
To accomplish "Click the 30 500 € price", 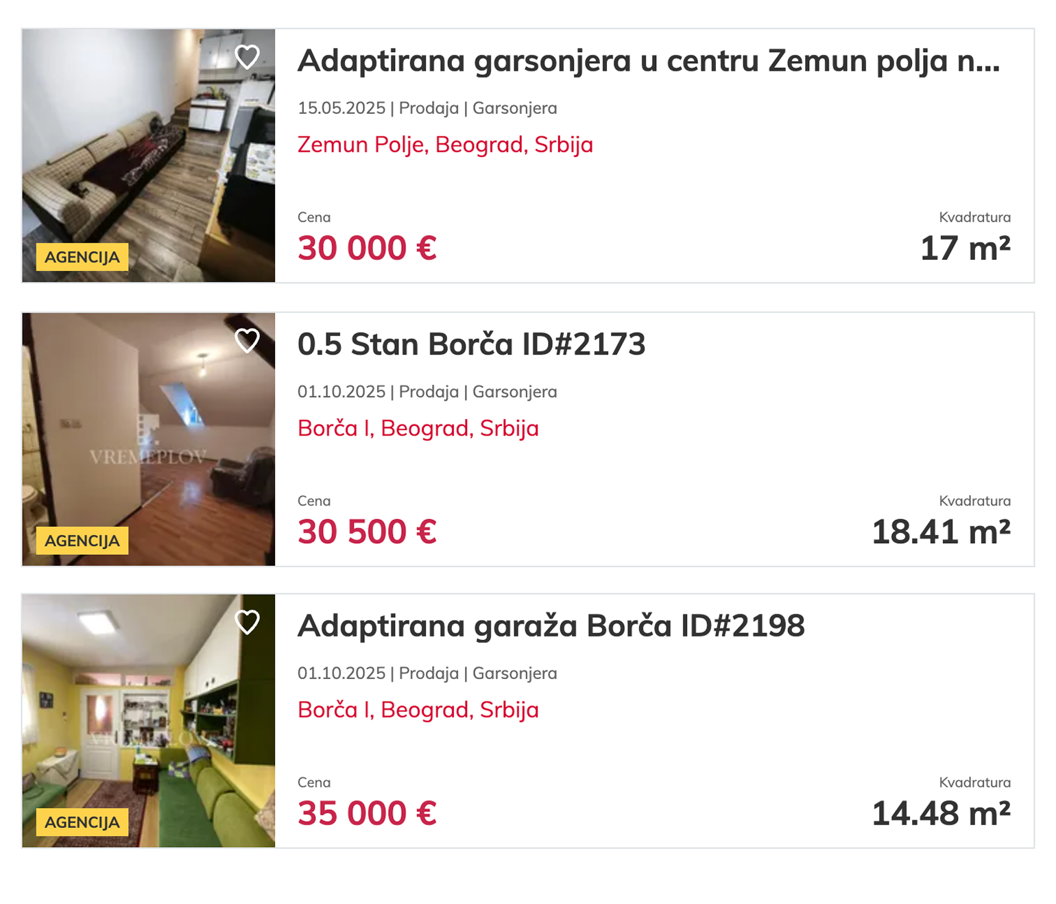I will pos(367,532).
